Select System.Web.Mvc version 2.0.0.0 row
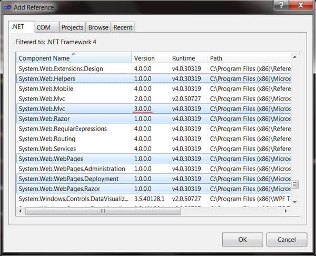This screenshot has width=316, height=256. (154, 99)
